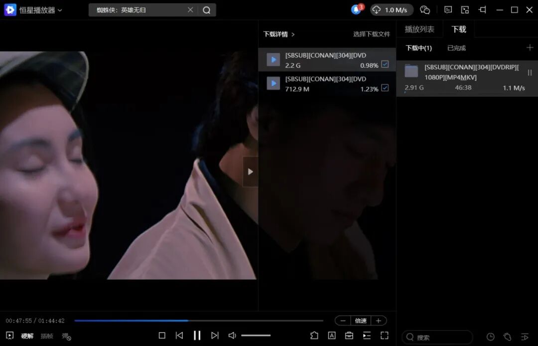
Task: Open the feedback message icon
Action: [x=448, y=10]
